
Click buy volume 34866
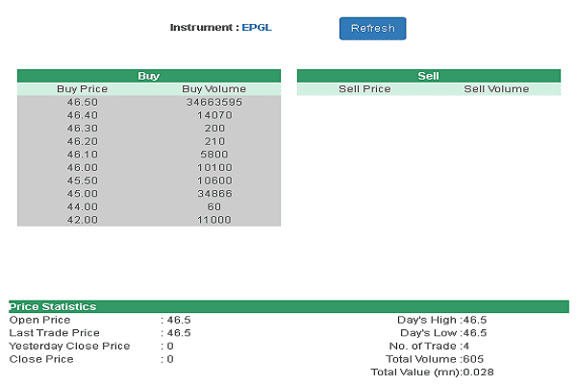[213, 193]
